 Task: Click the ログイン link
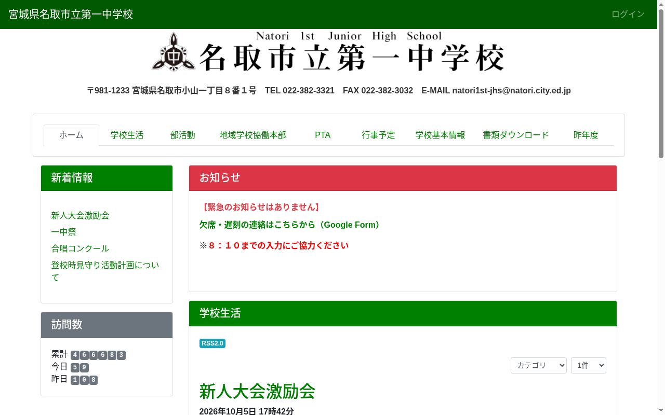pyautogui.click(x=628, y=14)
